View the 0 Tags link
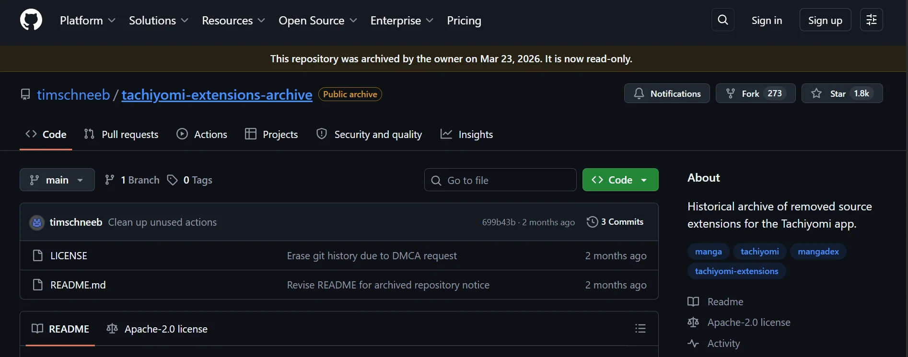The height and width of the screenshot is (357, 908). [190, 180]
